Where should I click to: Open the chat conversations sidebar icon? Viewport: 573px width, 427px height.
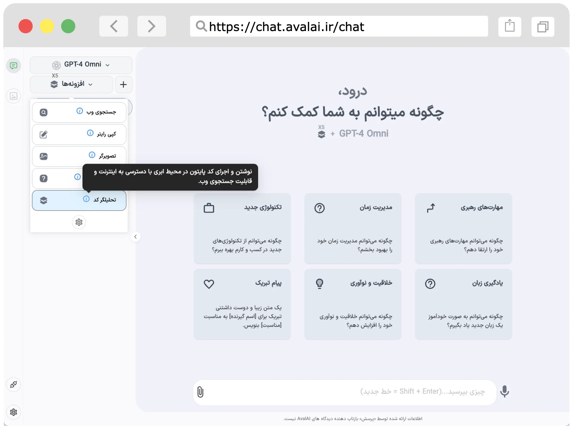(13, 66)
